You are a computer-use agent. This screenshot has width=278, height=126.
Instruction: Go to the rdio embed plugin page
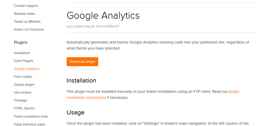(x=22, y=93)
